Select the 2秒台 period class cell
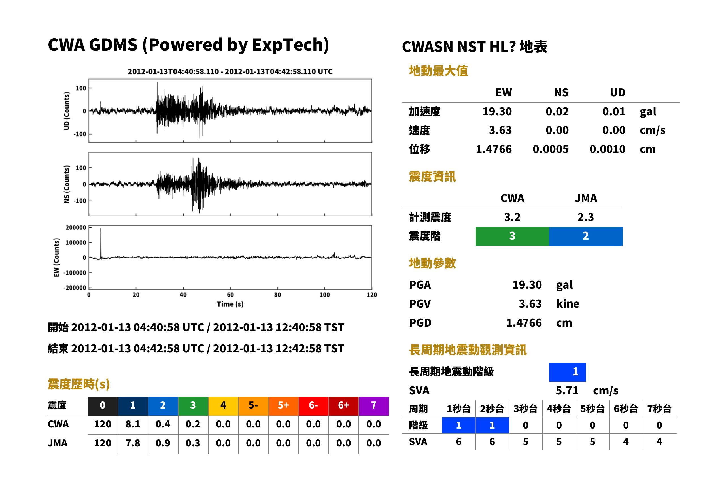The height and width of the screenshot is (502, 703). (x=492, y=425)
